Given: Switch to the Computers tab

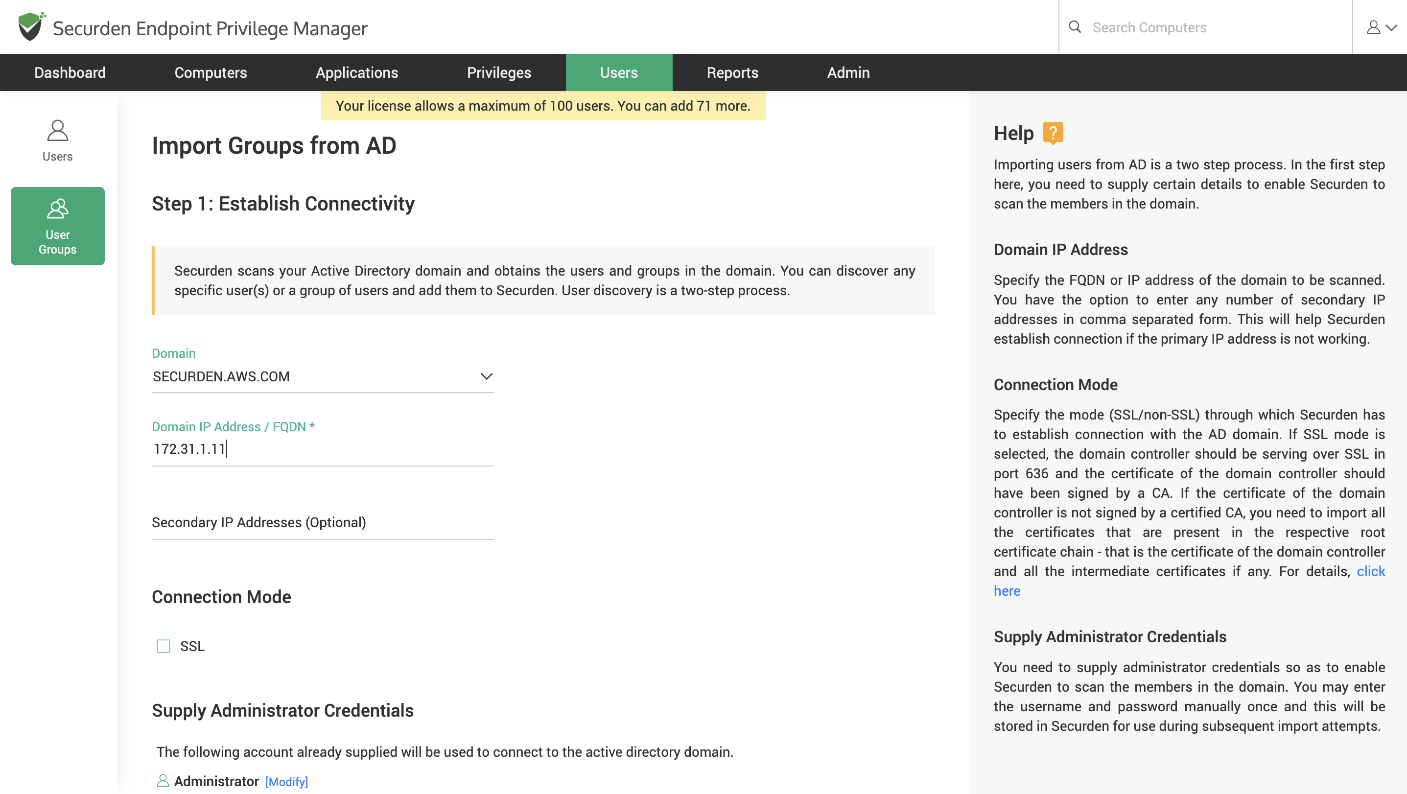Looking at the screenshot, I should [x=211, y=72].
